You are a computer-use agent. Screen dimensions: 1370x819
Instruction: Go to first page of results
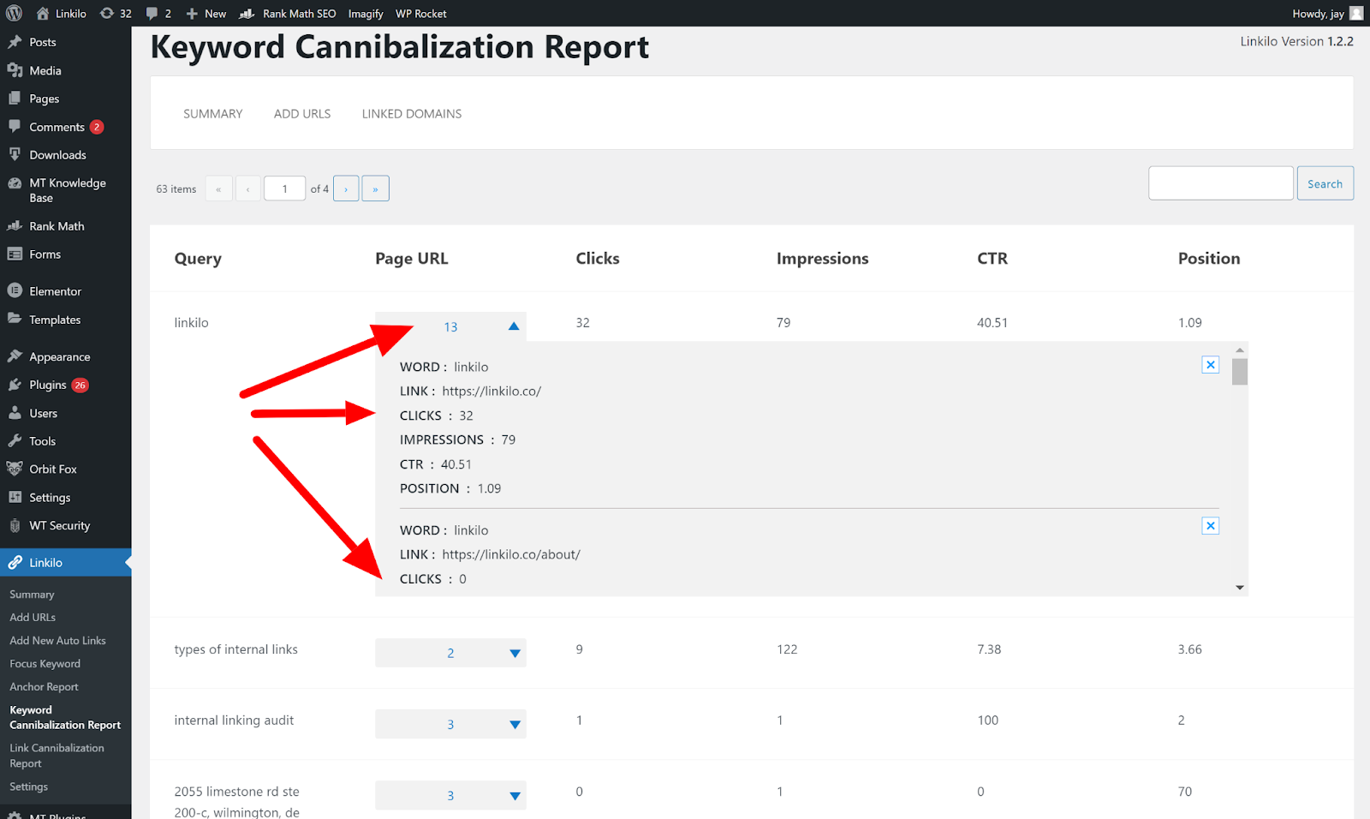[x=219, y=188]
